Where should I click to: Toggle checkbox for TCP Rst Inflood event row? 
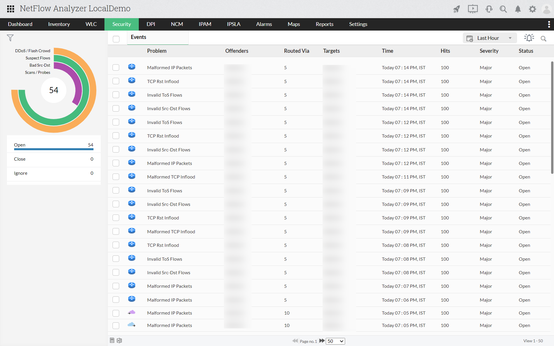(x=116, y=81)
